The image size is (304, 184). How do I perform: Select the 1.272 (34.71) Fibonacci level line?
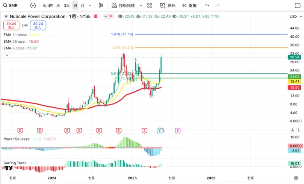pyautogui.click(x=211, y=48)
